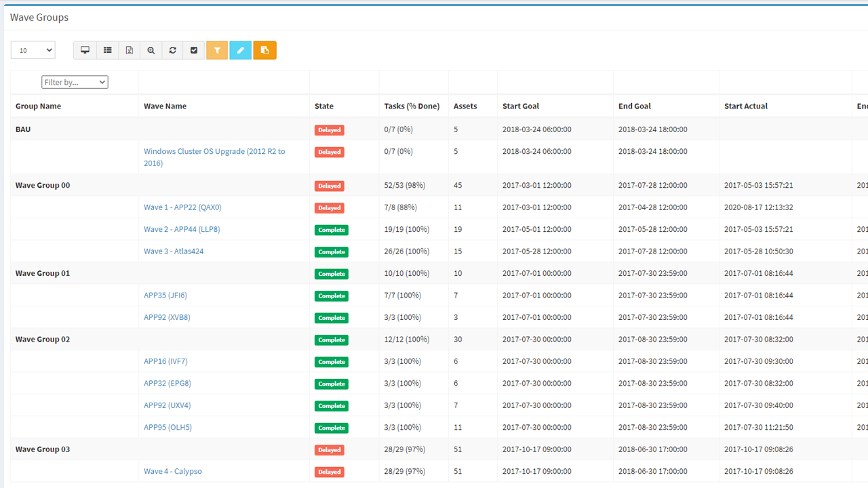868x488 pixels.
Task: Click the Delayed badge on the BAU row
Action: pyautogui.click(x=329, y=130)
